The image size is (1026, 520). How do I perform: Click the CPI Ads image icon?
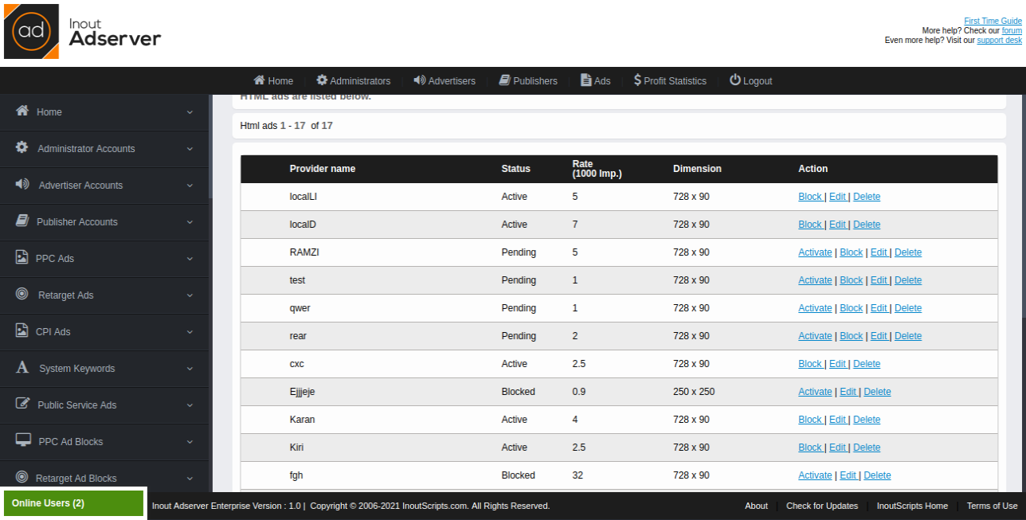22,330
